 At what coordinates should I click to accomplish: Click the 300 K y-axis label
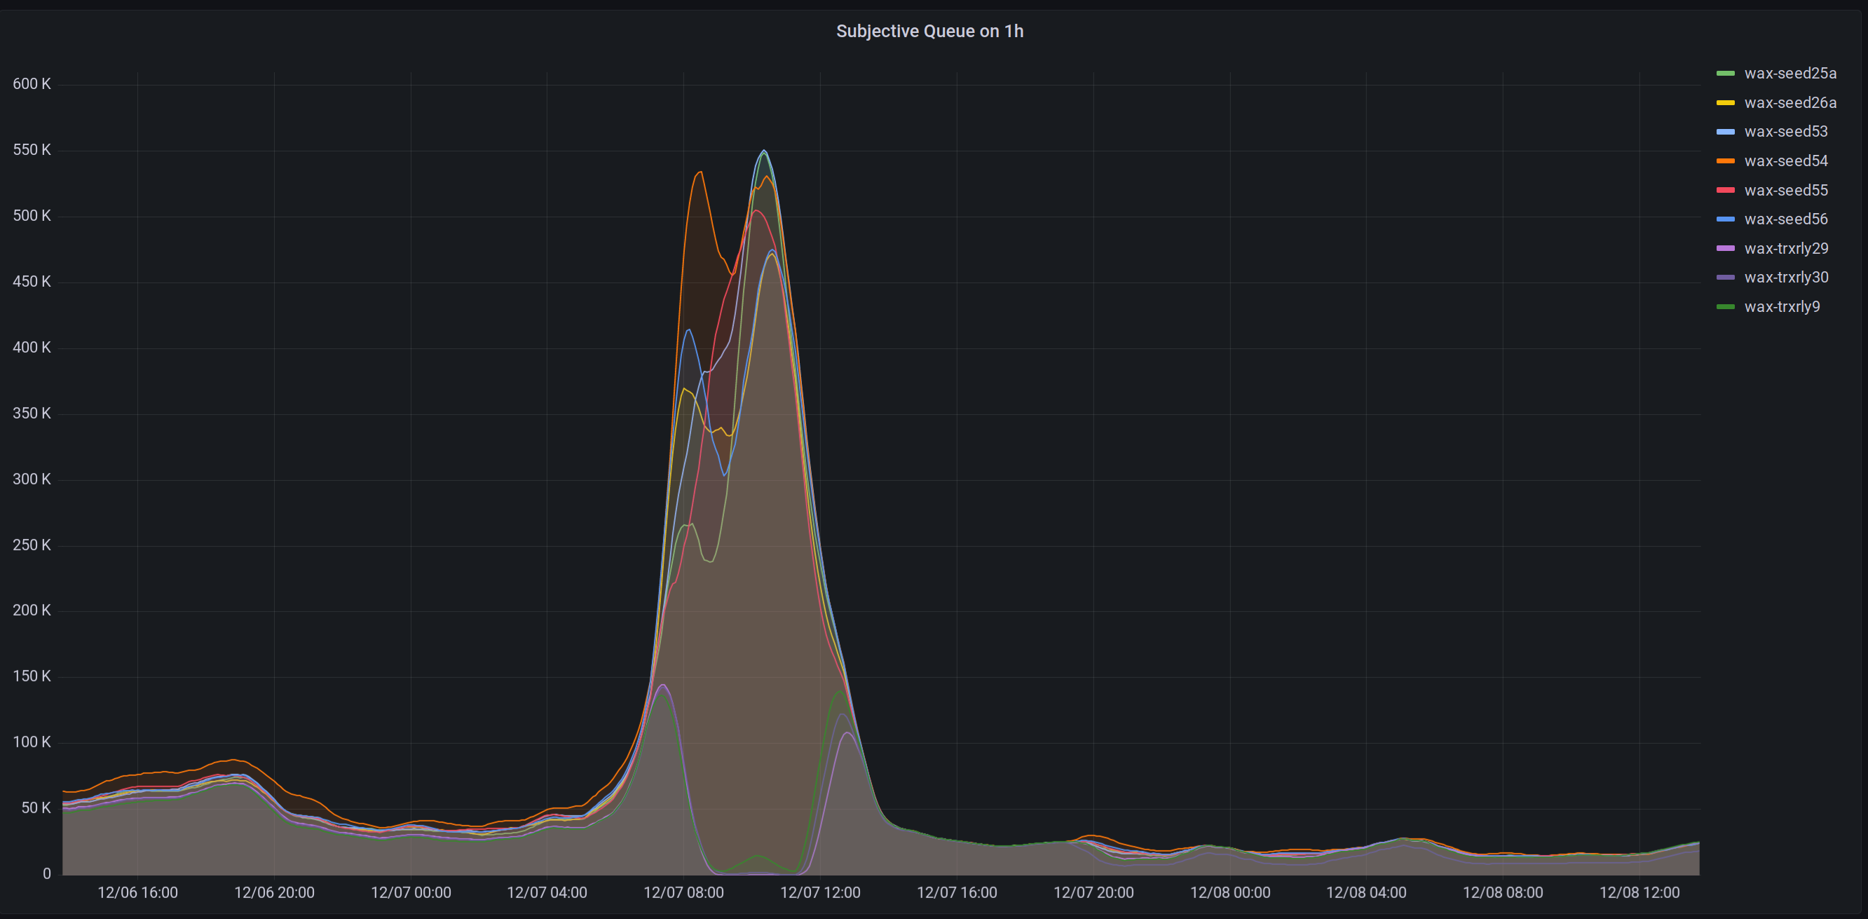32,479
